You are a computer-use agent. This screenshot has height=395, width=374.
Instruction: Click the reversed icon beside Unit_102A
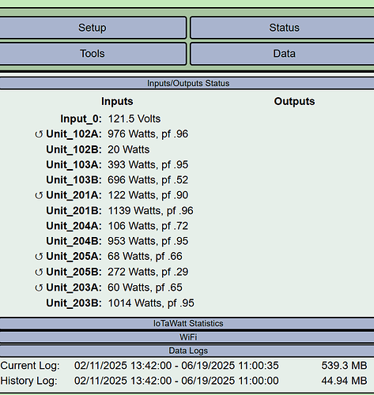pos(39,134)
